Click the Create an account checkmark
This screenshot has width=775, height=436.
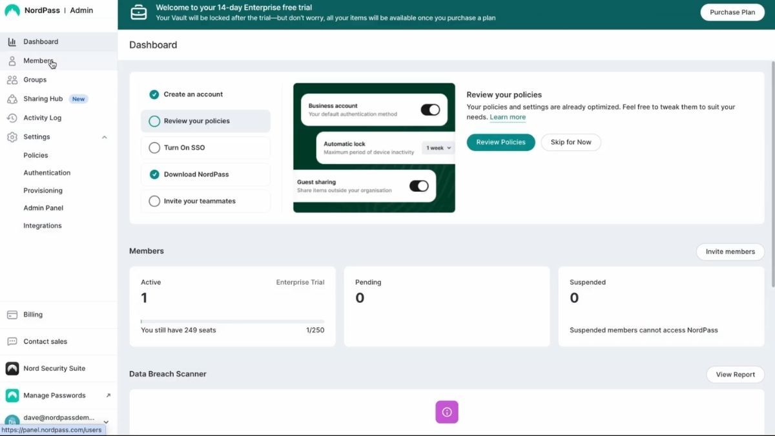pos(154,94)
